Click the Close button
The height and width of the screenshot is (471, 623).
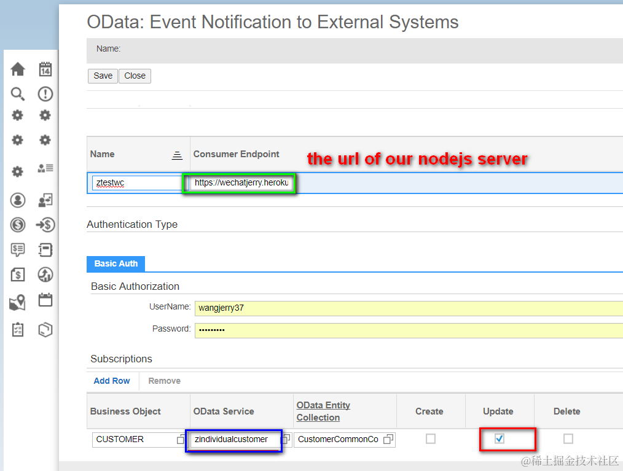pos(135,76)
